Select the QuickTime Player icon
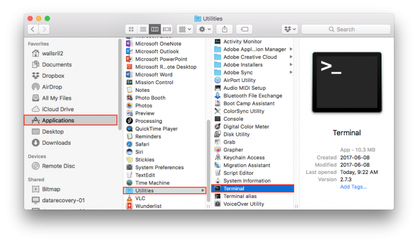The image size is (418, 244). pos(129,129)
